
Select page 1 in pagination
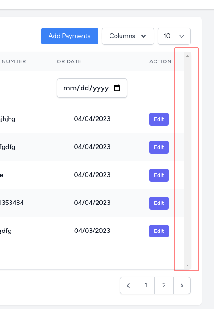click(146, 286)
